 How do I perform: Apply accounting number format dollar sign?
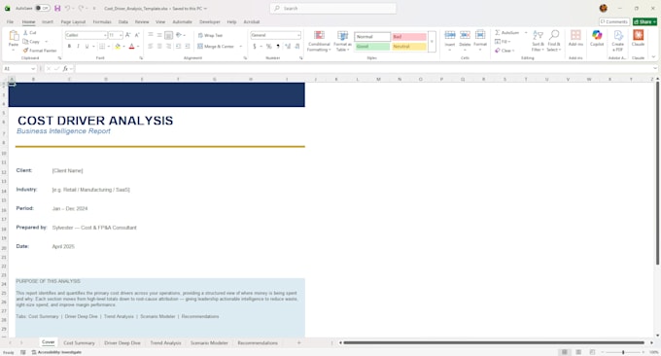tap(255, 47)
